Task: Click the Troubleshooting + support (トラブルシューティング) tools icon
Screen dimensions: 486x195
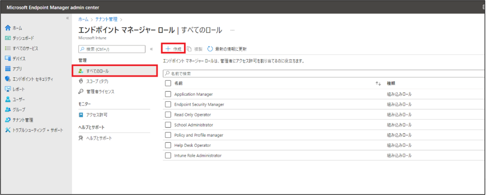Action: click(8, 130)
